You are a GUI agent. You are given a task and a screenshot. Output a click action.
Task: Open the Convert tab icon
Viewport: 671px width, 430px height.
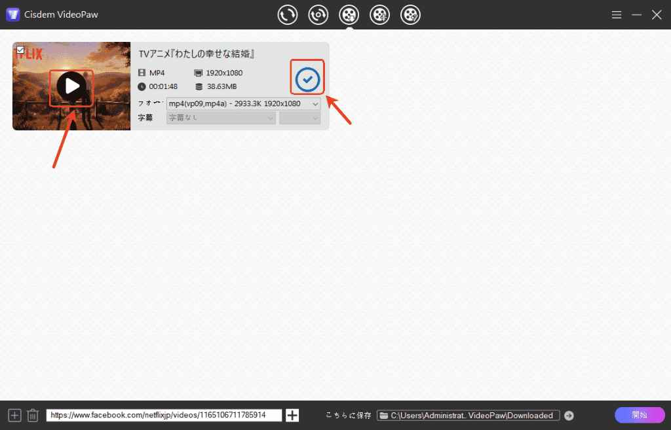[x=287, y=15]
